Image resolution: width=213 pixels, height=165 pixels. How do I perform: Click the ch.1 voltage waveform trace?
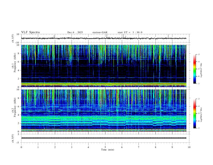point(104,38)
